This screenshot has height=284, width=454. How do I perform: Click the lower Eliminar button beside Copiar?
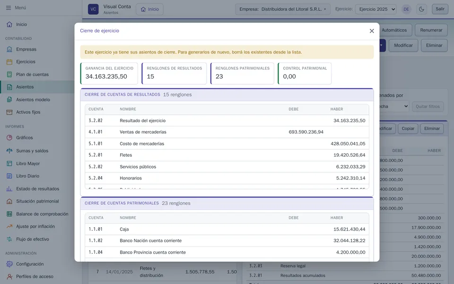pos(432,129)
